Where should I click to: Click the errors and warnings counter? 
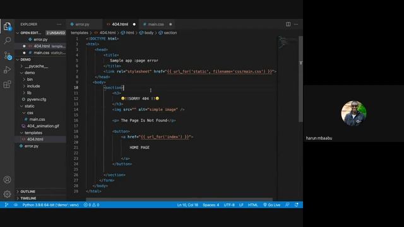92,205
